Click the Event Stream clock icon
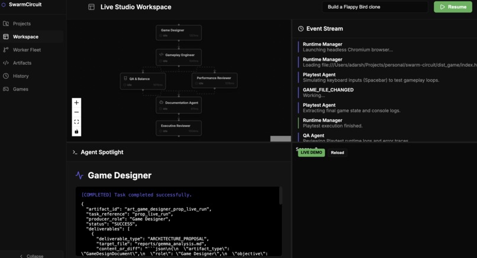 [x=301, y=28]
